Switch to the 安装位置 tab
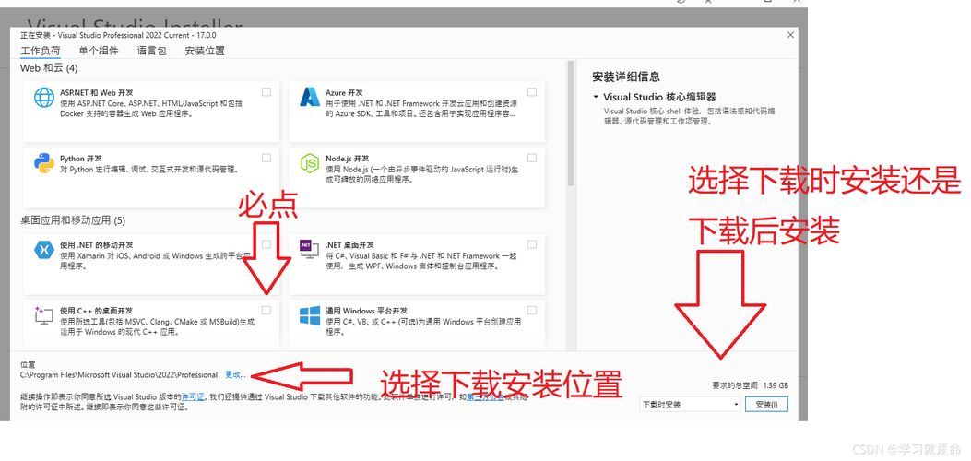 click(205, 51)
